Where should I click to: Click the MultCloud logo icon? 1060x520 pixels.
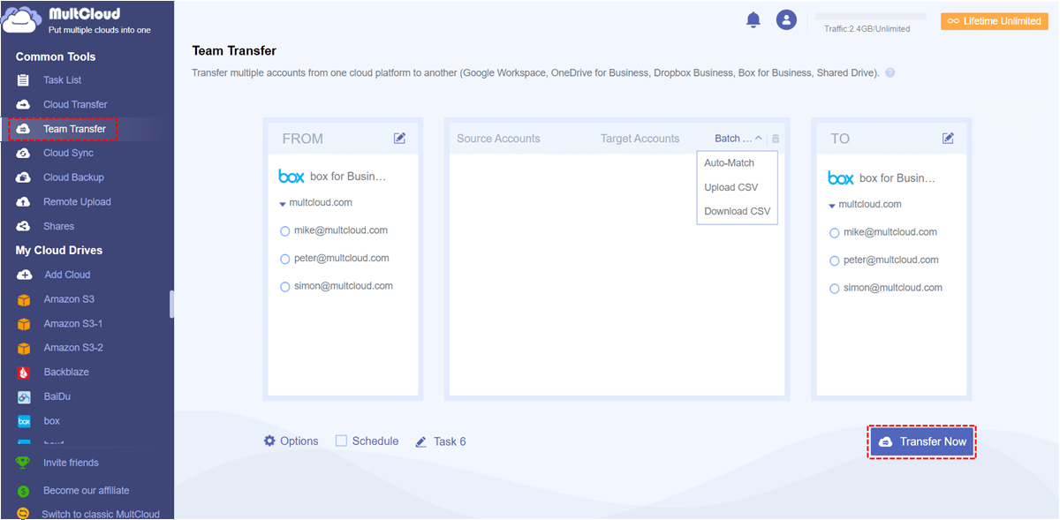(x=22, y=19)
